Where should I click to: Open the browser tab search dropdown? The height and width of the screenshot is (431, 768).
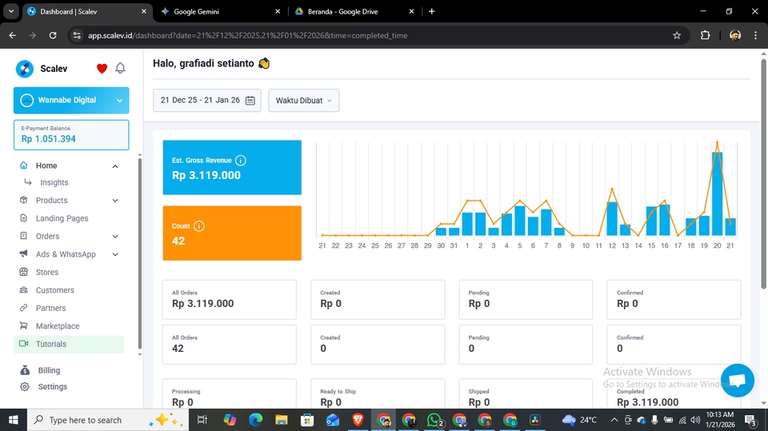point(10,11)
